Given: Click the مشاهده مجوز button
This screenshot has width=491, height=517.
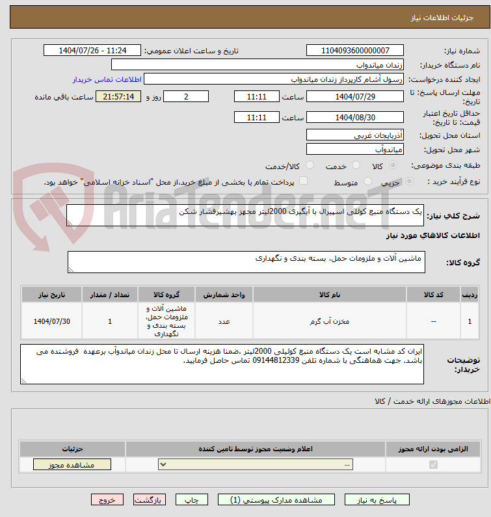Looking at the screenshot, I should pyautogui.click(x=72, y=464).
